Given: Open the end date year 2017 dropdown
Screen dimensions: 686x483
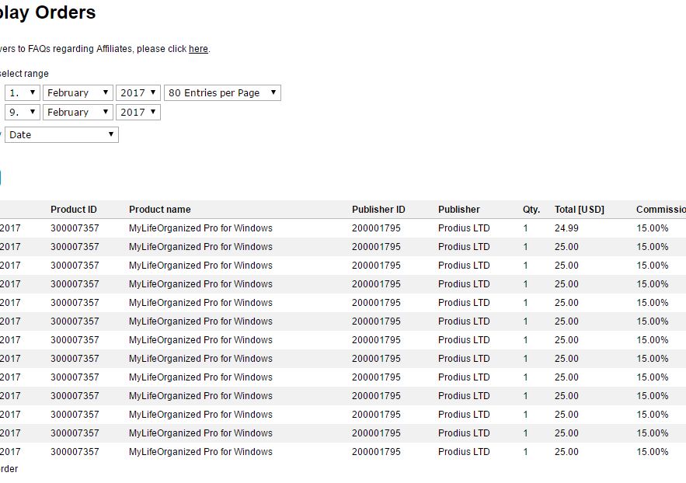Looking at the screenshot, I should click(138, 113).
